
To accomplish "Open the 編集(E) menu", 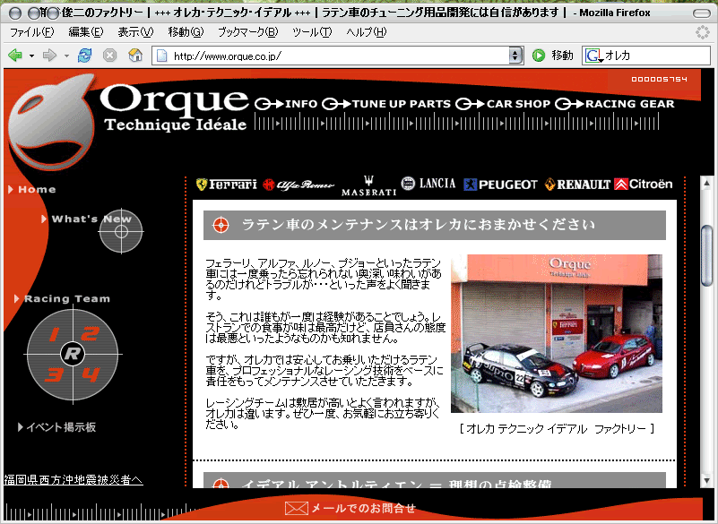I will pyautogui.click(x=86, y=32).
